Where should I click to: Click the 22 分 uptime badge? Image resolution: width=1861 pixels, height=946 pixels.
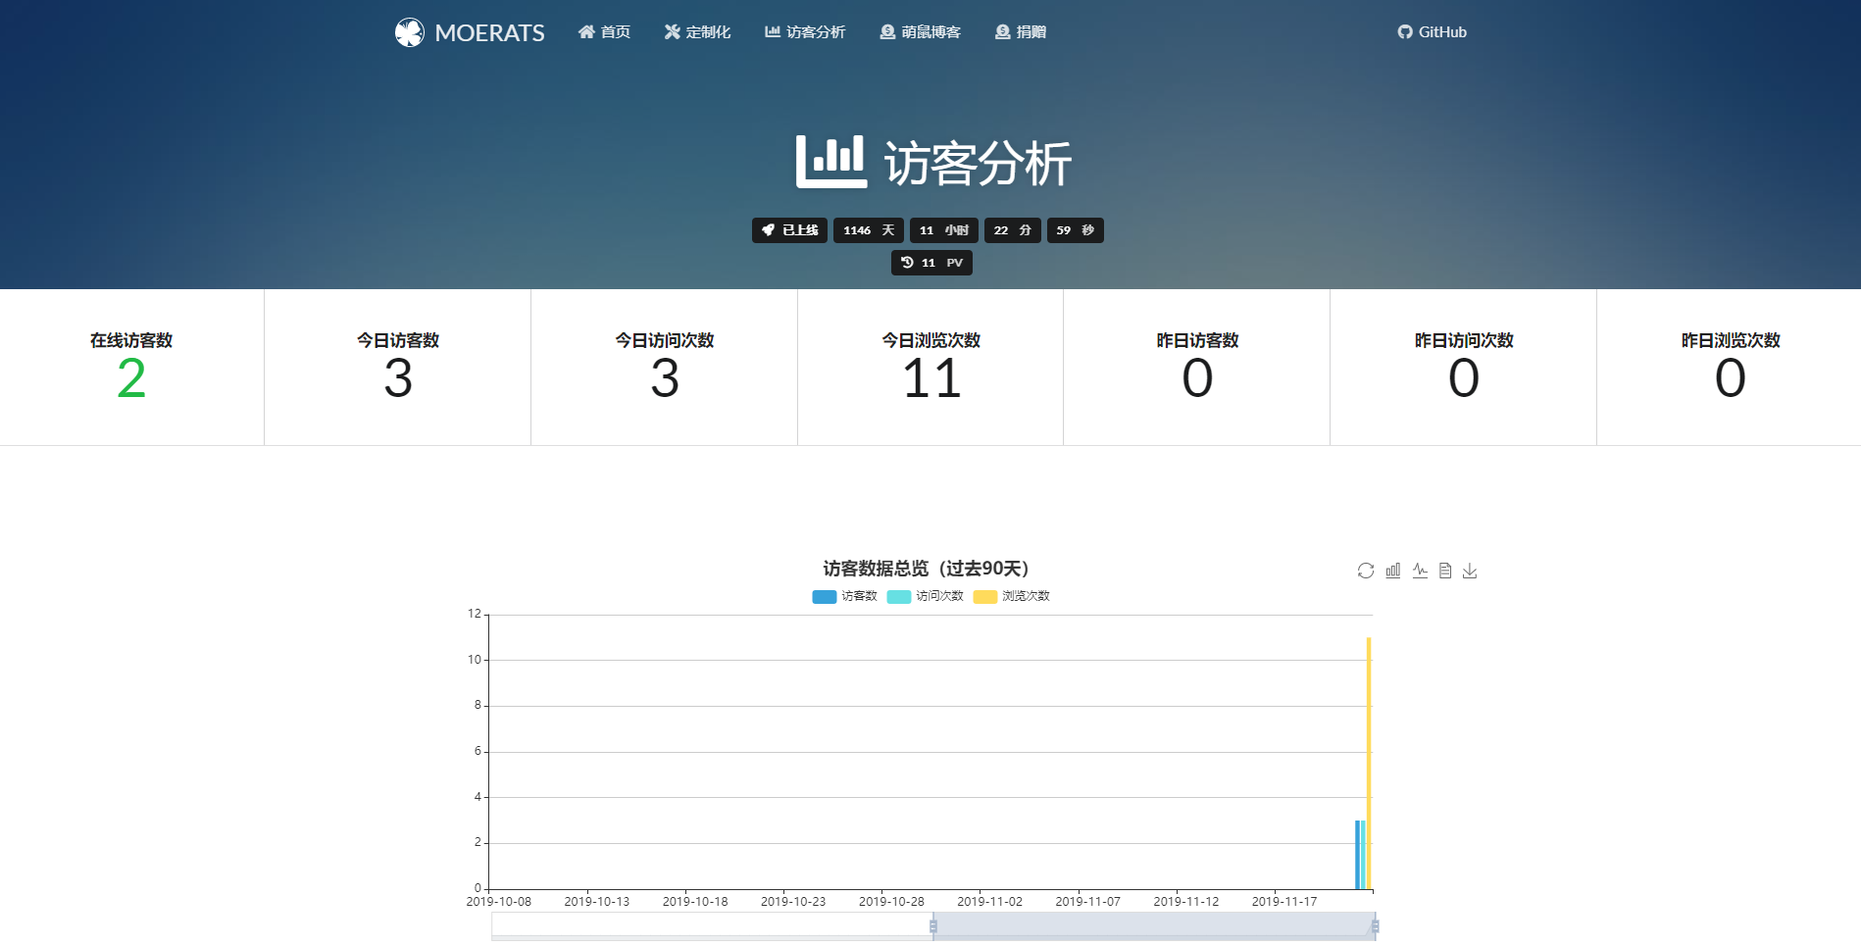coord(1013,230)
